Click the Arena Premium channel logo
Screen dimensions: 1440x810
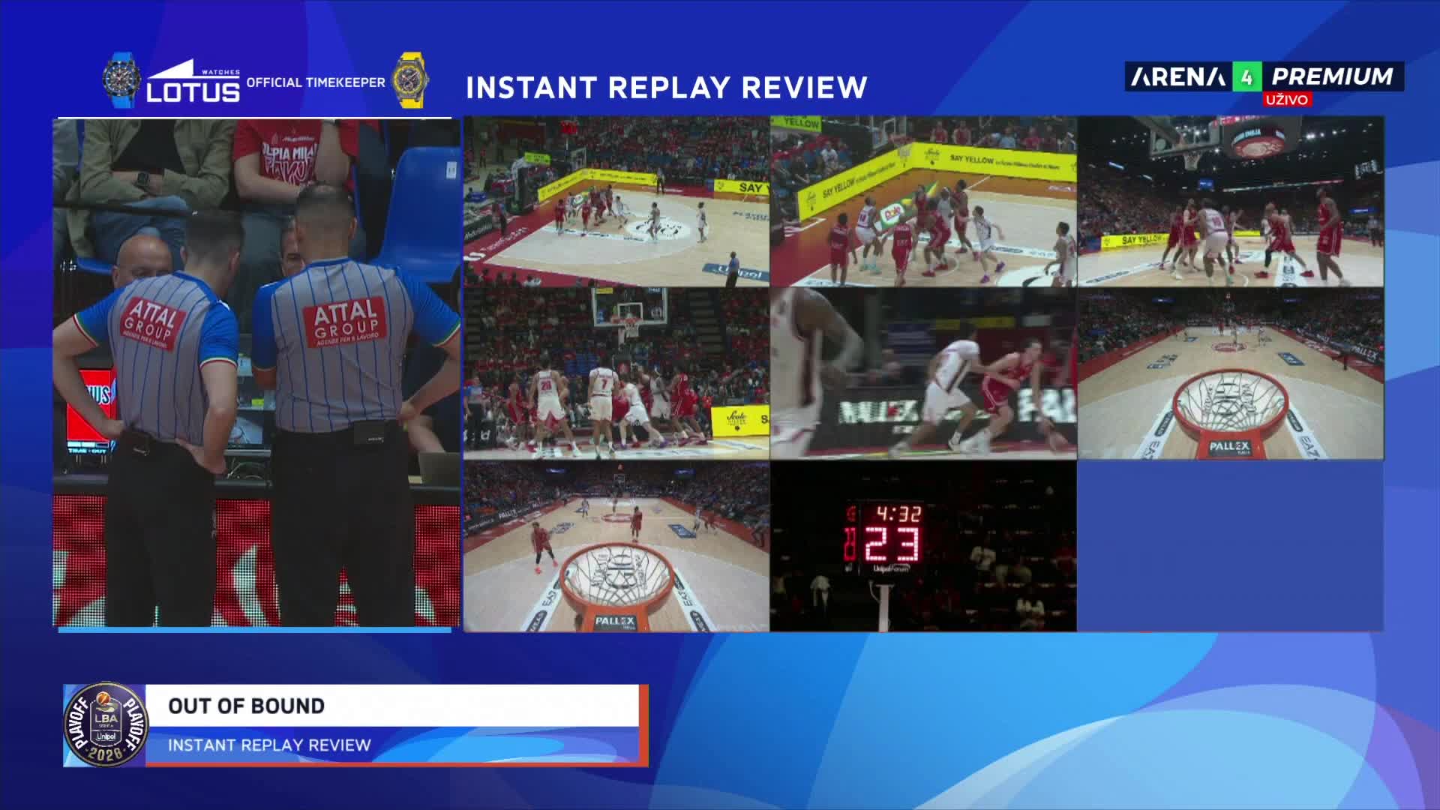[1264, 76]
